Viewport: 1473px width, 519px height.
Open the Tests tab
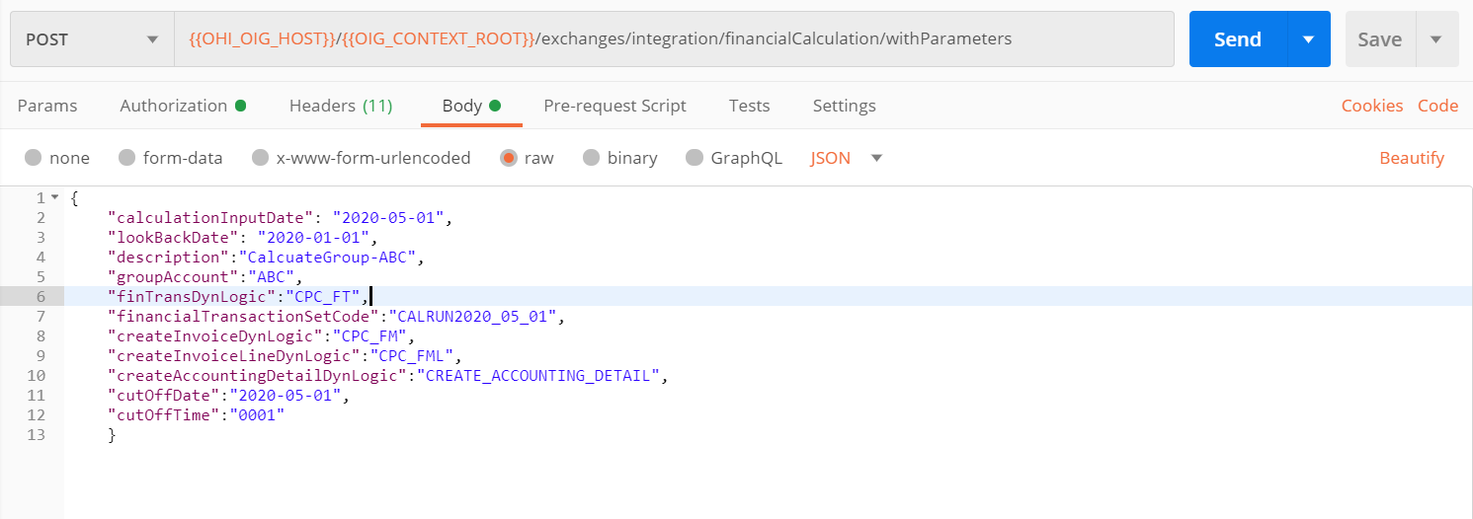749,106
